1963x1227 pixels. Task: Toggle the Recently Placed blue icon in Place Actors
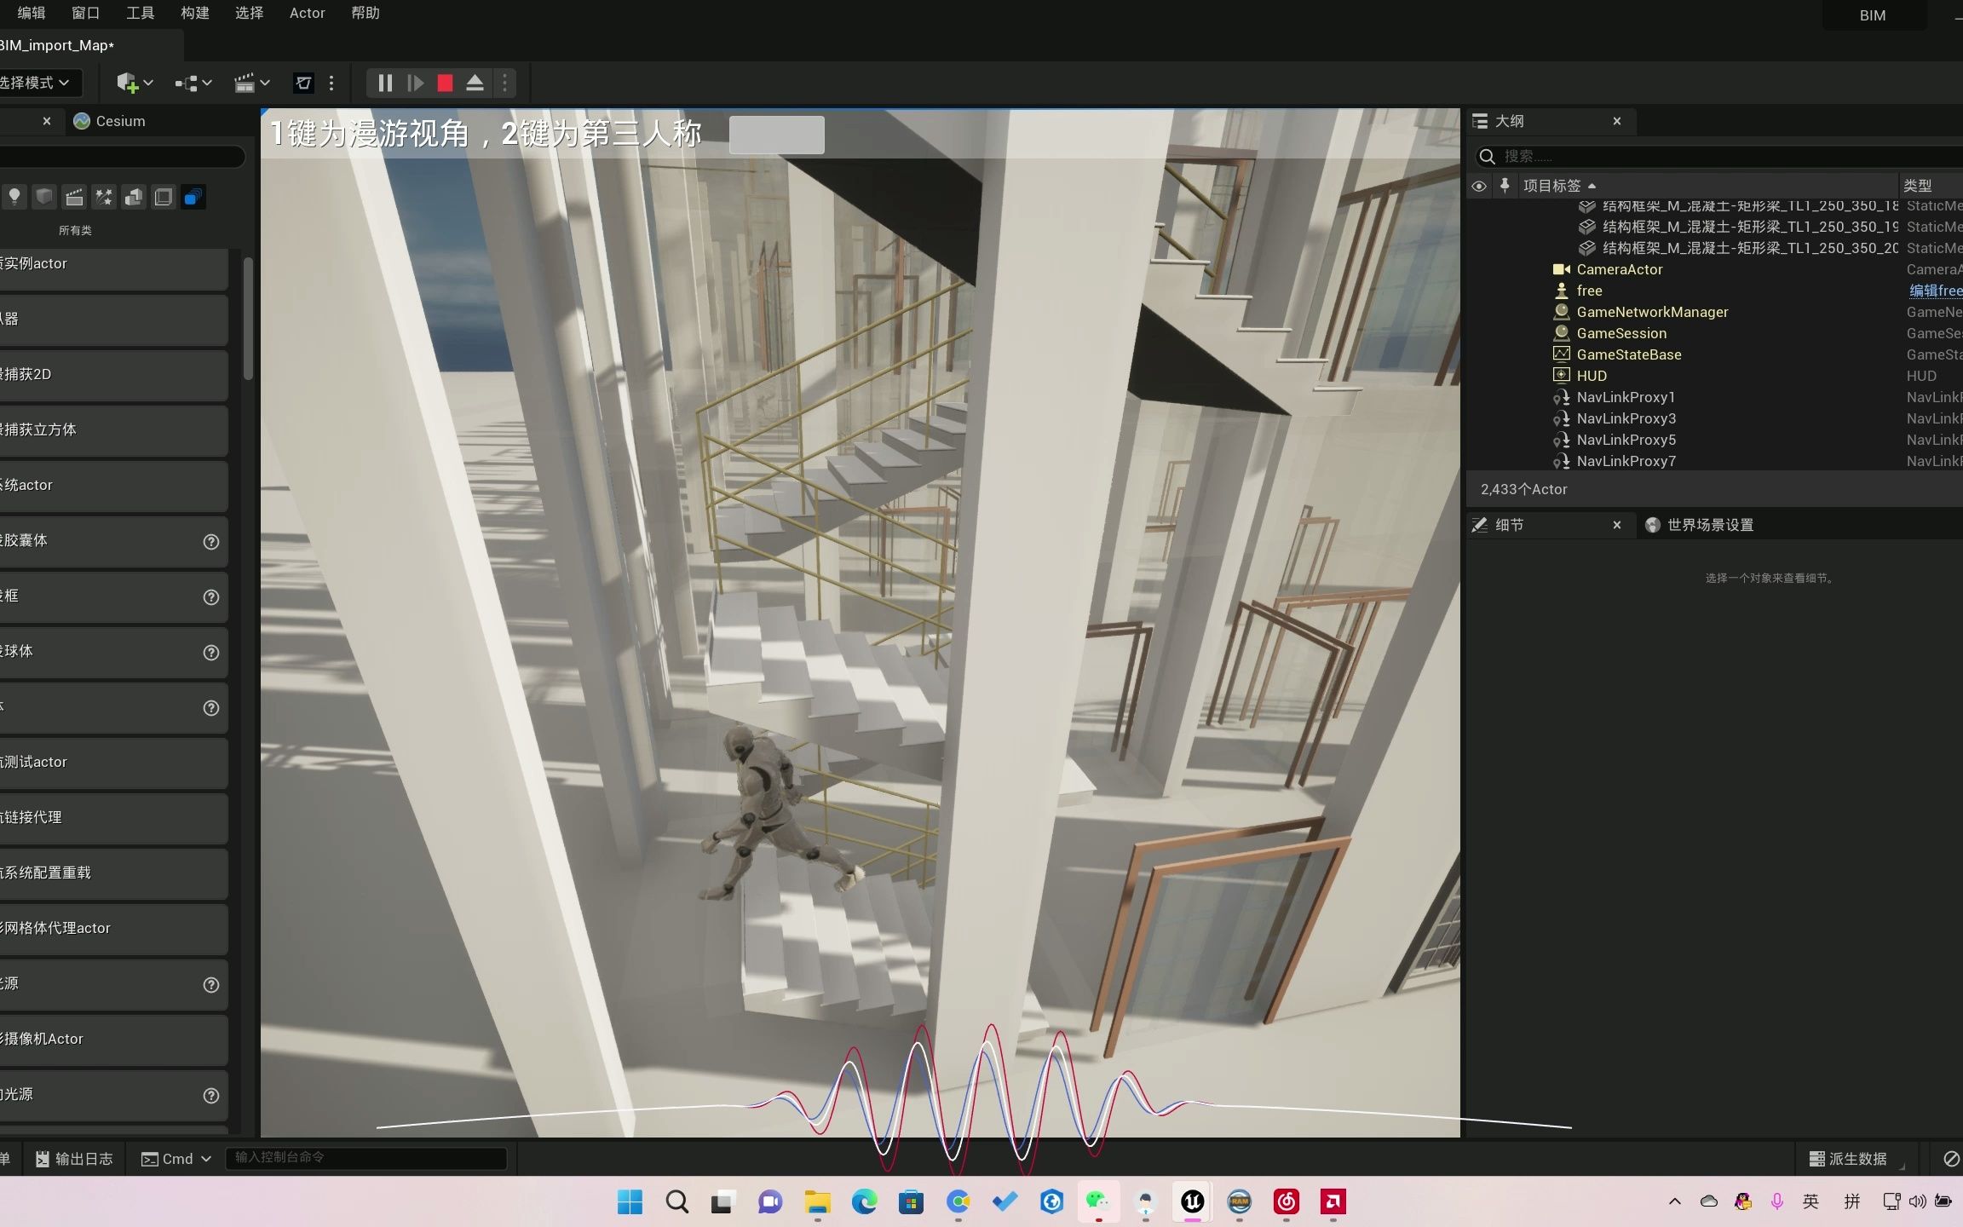click(x=193, y=197)
